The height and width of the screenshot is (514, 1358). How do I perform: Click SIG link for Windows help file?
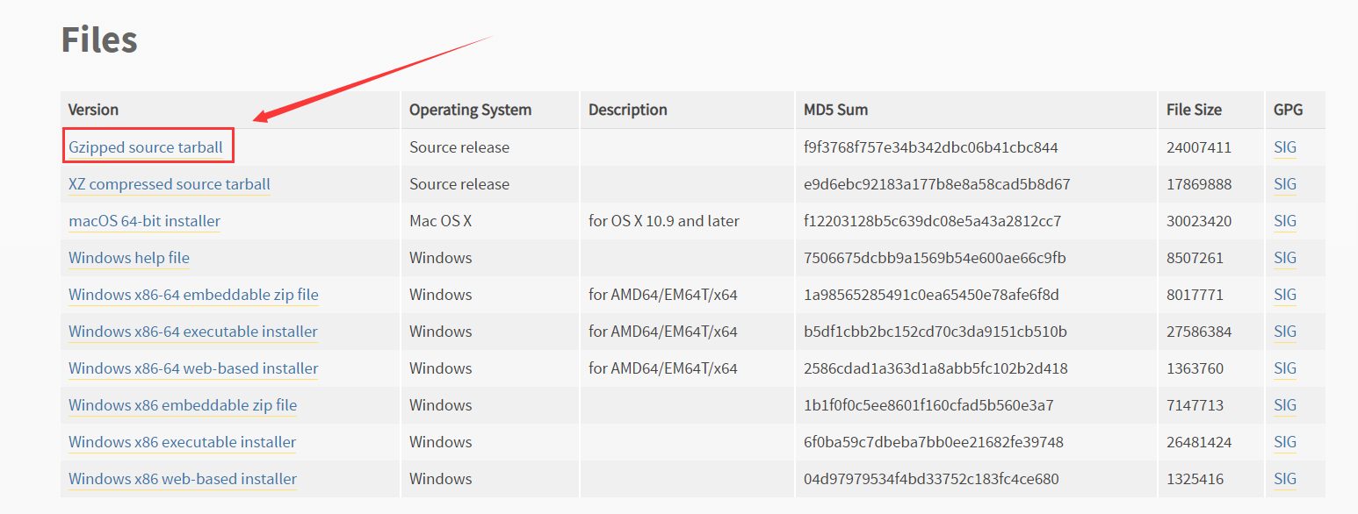(x=1284, y=258)
